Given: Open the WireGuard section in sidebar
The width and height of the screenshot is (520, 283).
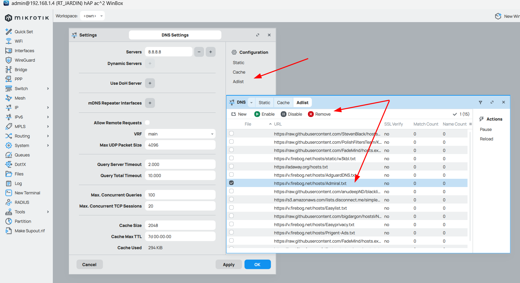Looking at the screenshot, I should click(x=24, y=60).
